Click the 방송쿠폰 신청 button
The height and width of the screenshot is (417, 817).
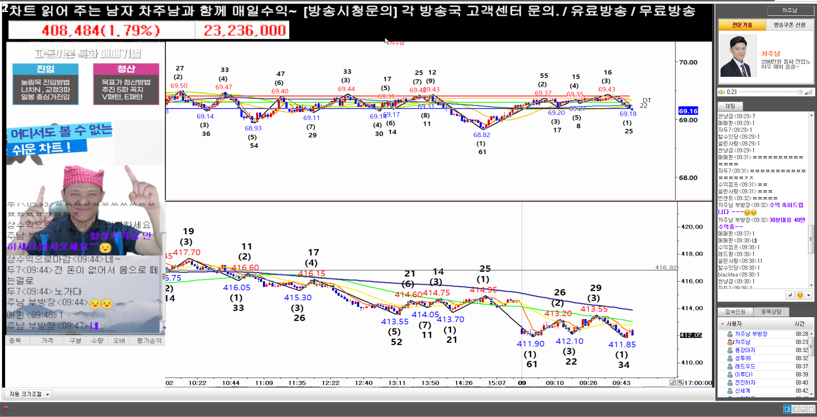[x=789, y=25]
